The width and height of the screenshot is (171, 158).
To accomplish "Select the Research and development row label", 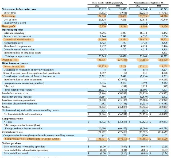I will click(x=17, y=36).
